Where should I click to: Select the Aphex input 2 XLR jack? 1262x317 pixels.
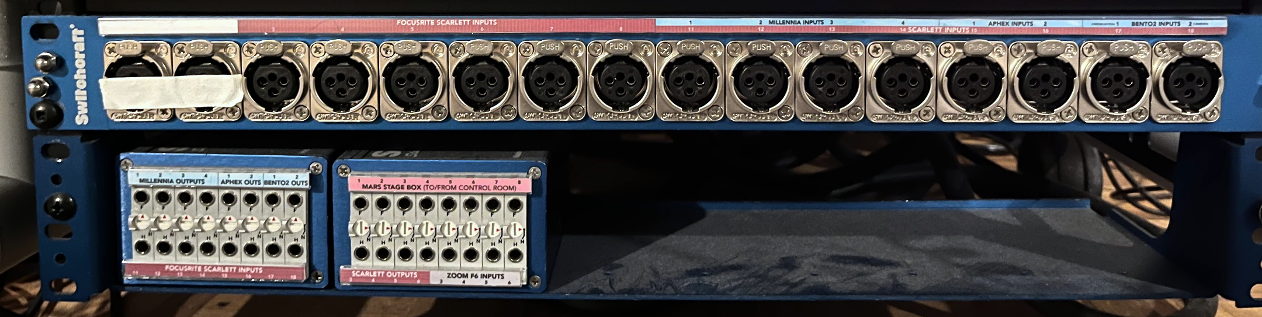(1044, 81)
